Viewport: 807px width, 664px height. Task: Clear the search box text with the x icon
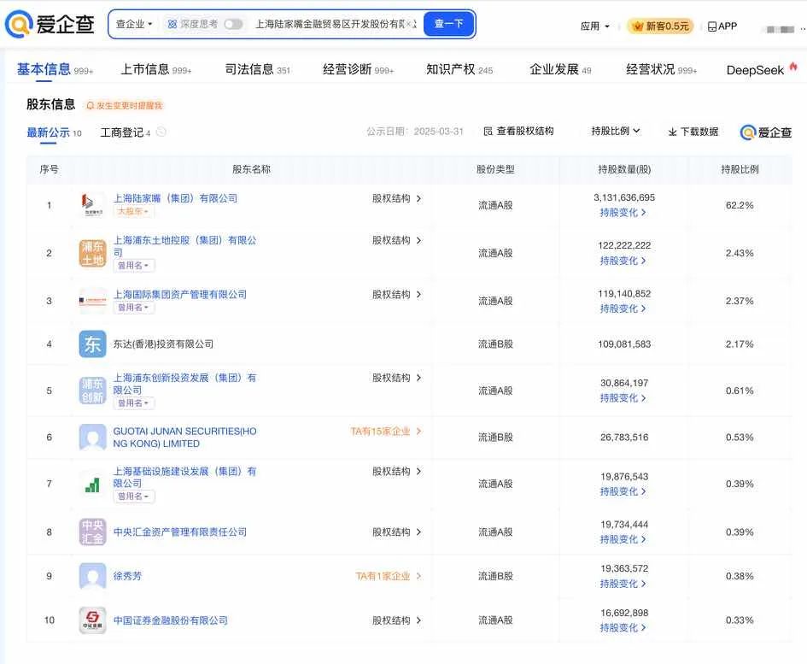tap(409, 24)
